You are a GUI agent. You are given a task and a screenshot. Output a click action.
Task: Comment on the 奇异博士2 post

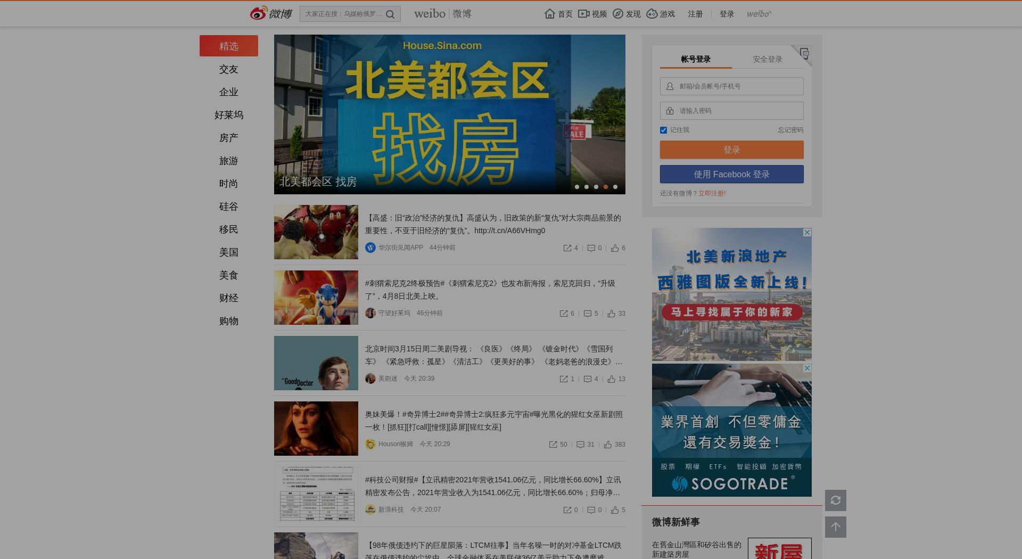click(581, 445)
